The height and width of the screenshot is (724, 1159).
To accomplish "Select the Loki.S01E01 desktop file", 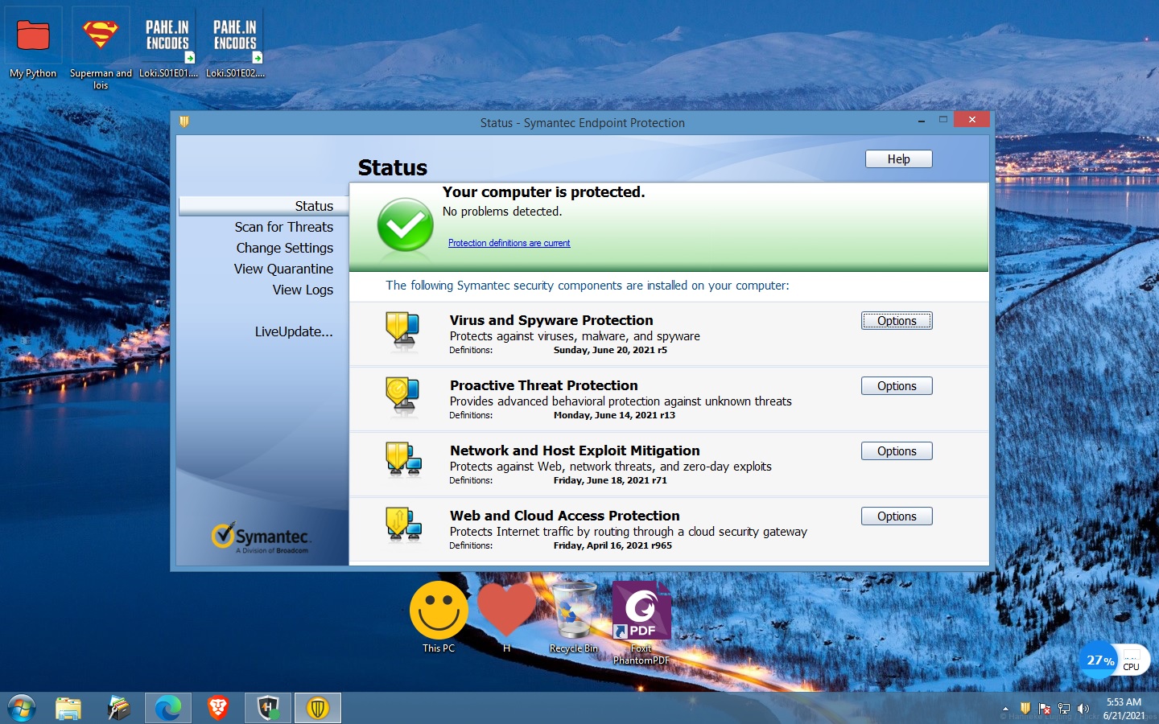I will tap(167, 43).
